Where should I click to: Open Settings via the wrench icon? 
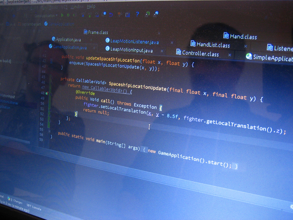120,14
